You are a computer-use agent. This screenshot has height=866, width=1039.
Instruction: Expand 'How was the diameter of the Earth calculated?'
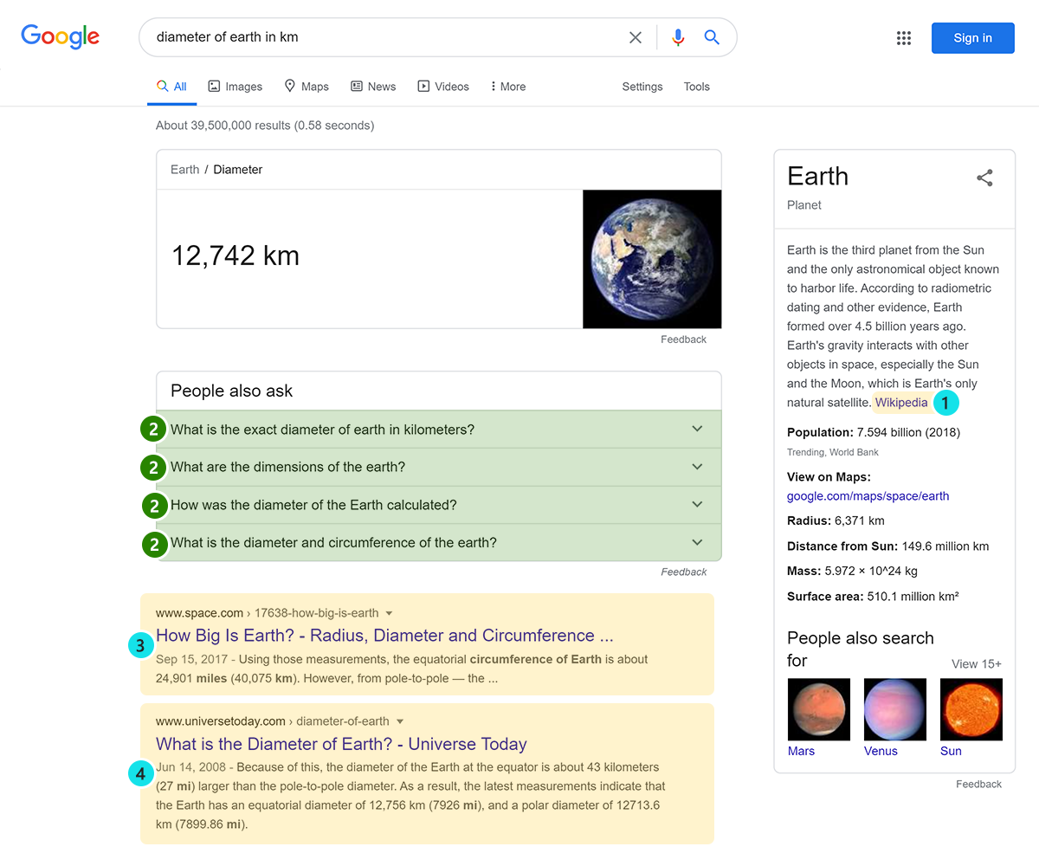point(439,505)
